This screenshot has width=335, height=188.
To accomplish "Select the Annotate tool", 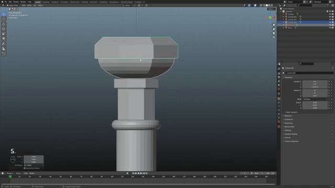I will point(4,44).
